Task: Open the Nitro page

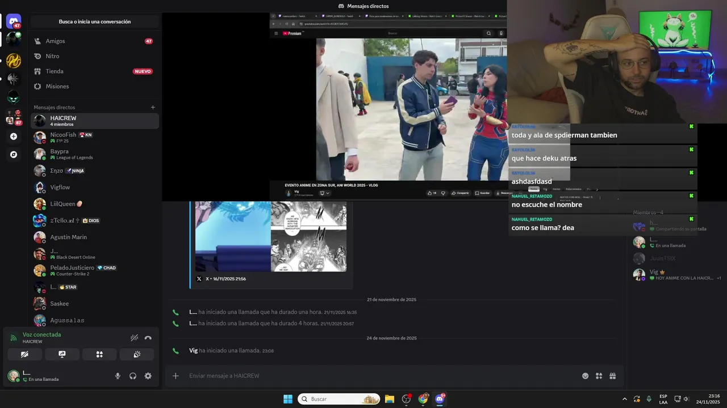Action: coord(95,56)
